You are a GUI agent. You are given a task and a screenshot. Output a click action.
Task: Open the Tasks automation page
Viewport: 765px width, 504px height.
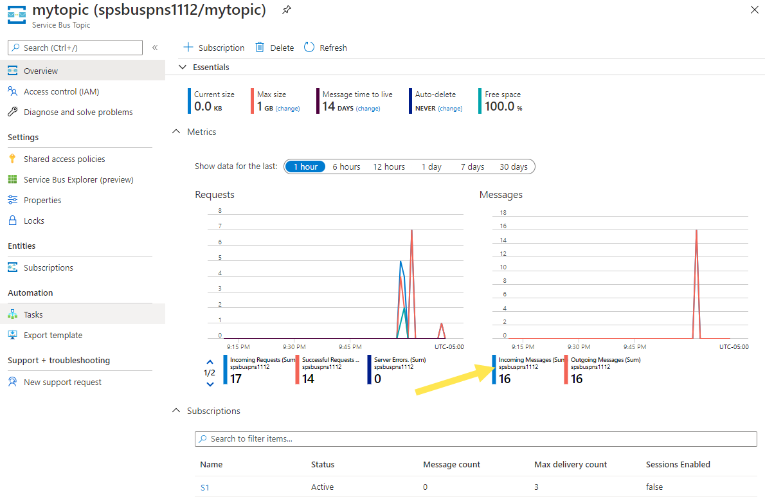[33, 314]
